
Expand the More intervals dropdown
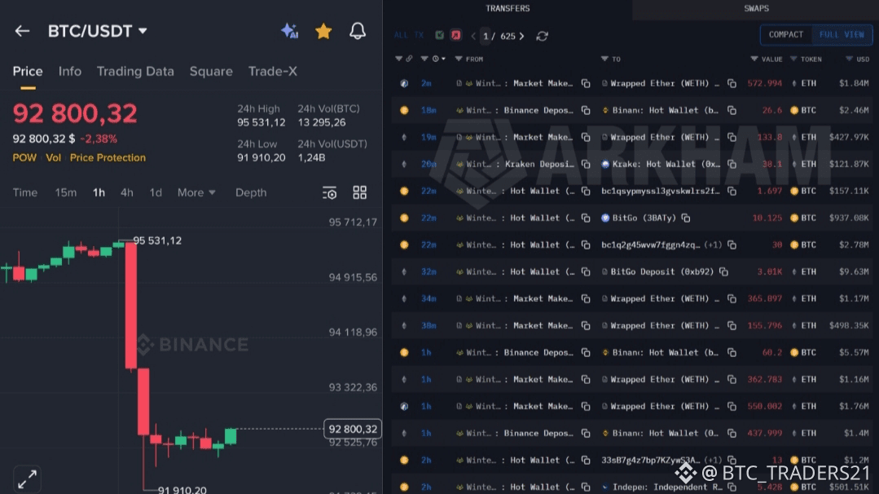click(196, 192)
